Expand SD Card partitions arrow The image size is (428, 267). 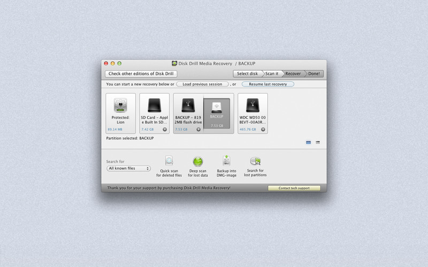(x=165, y=129)
